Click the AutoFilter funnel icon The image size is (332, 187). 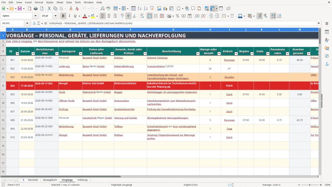[152, 9]
